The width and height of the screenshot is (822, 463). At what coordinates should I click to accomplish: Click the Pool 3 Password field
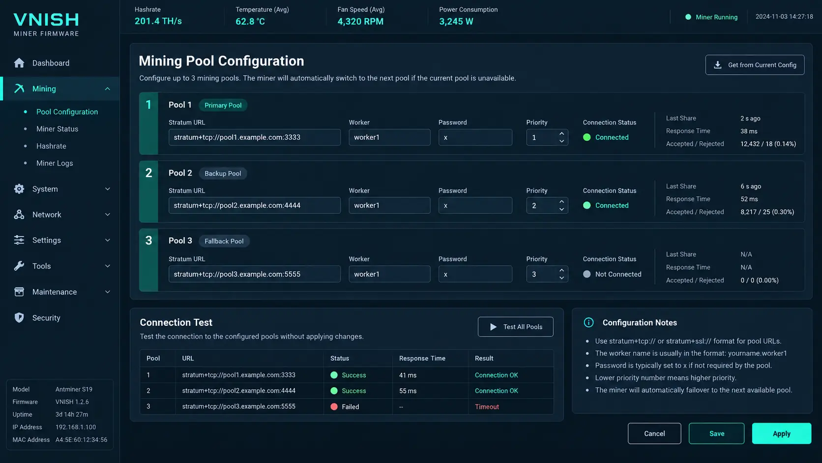475,274
